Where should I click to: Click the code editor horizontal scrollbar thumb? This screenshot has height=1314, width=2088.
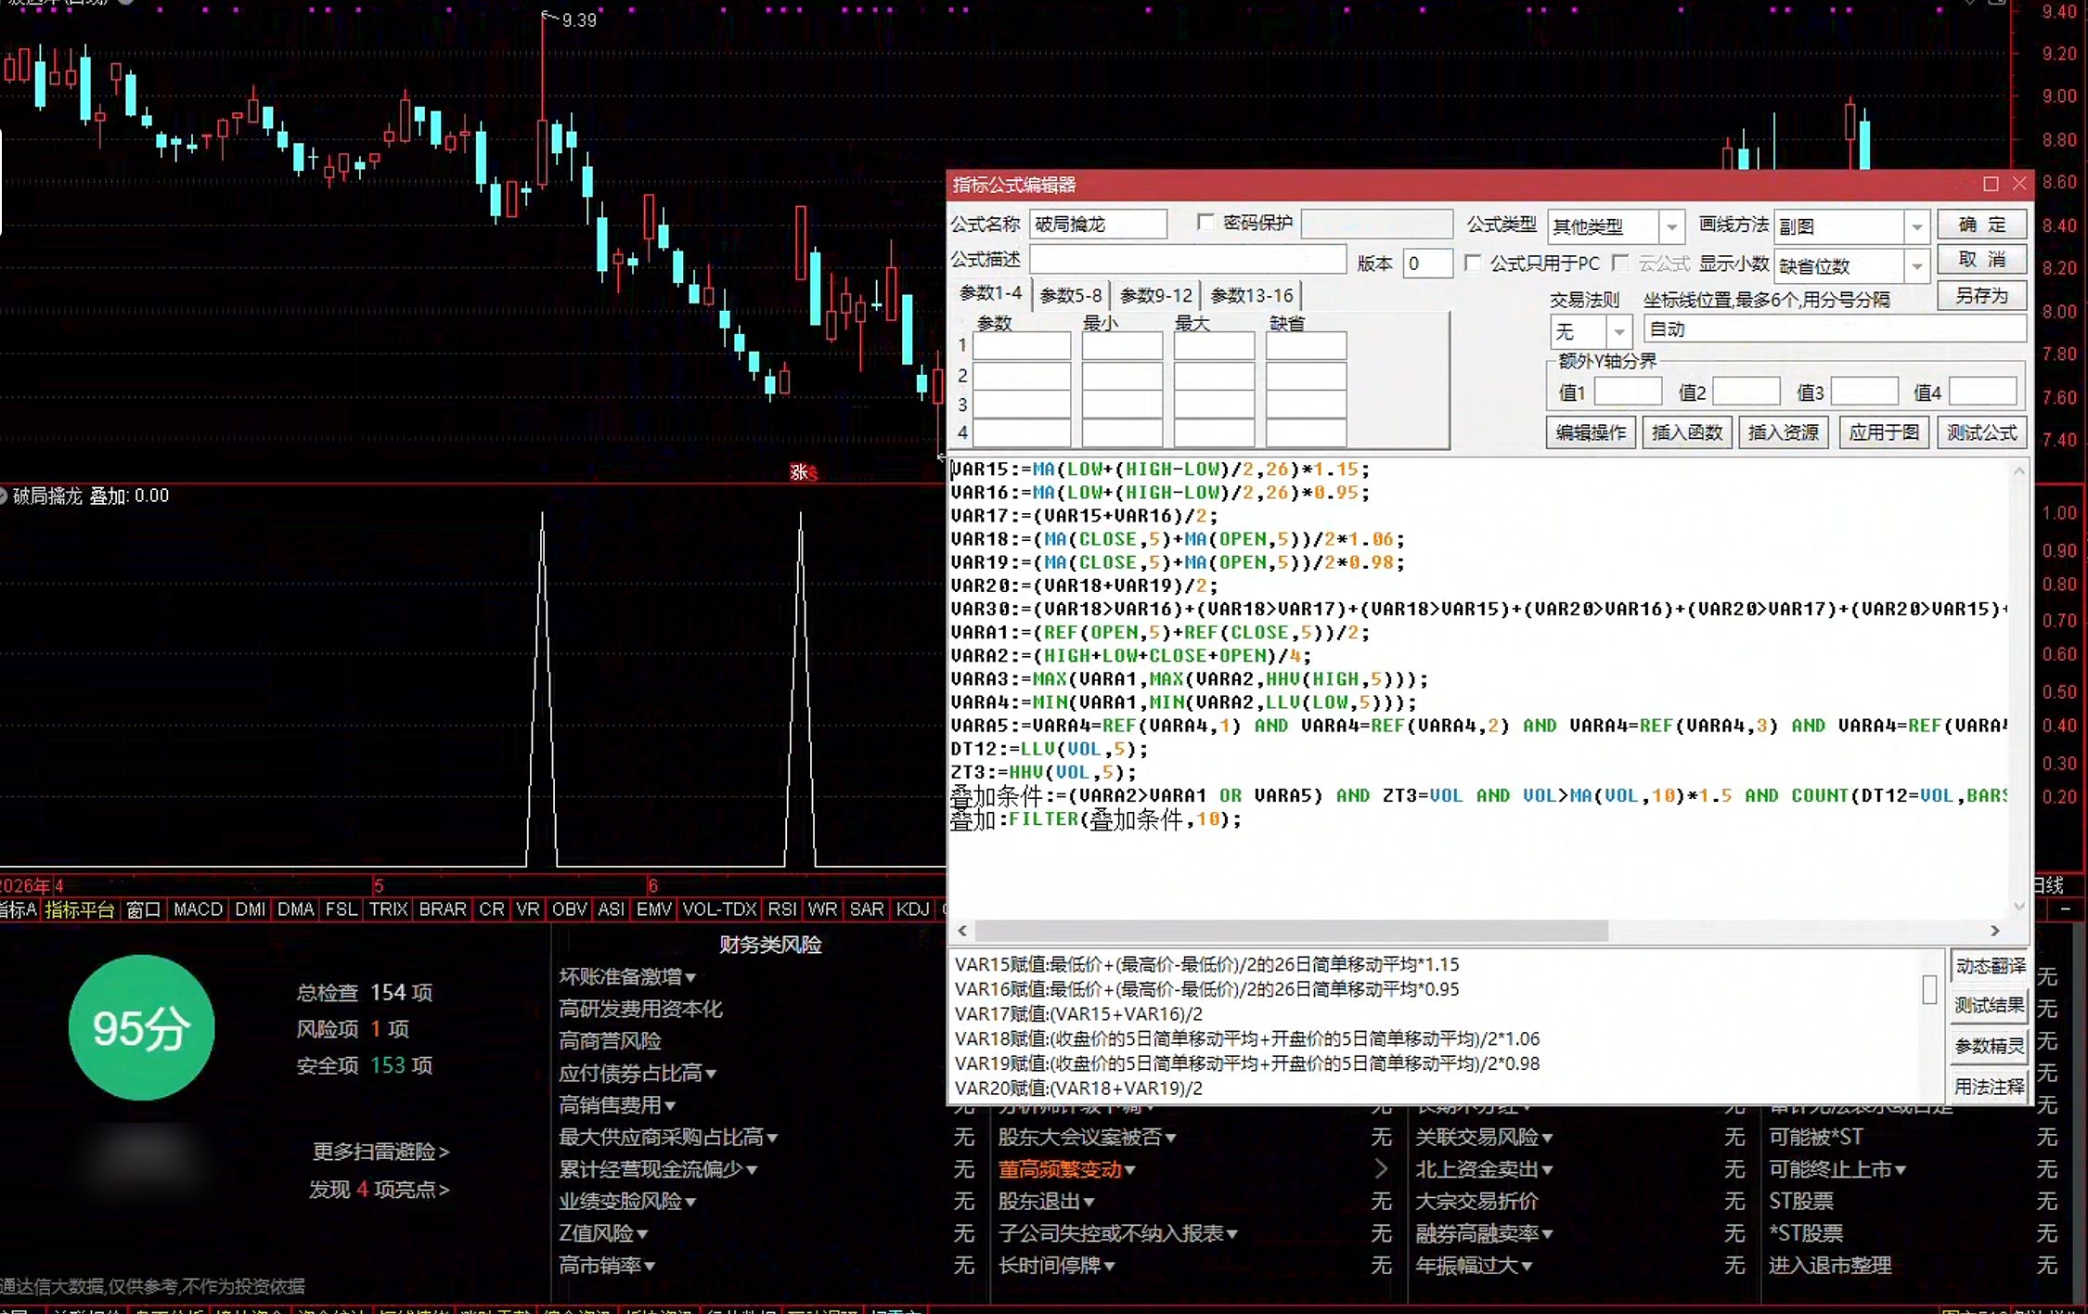[1291, 931]
